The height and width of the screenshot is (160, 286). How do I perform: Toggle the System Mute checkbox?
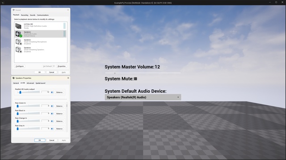(x=135, y=79)
